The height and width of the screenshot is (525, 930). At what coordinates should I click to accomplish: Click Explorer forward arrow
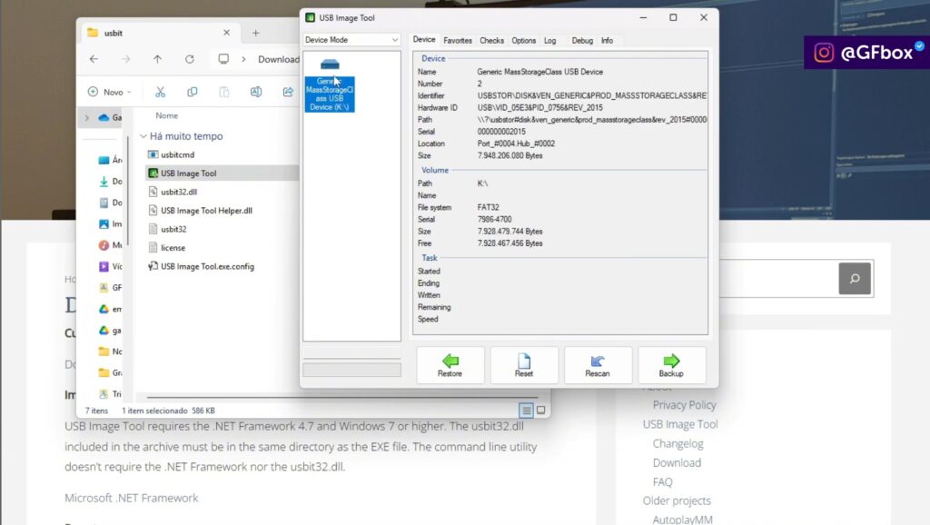point(125,59)
